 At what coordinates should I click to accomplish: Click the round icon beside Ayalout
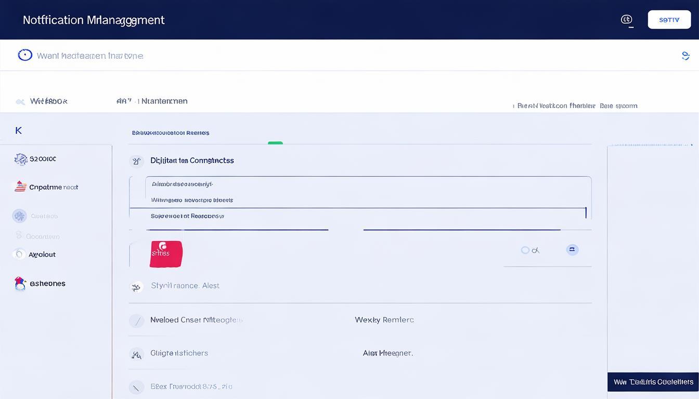[19, 255]
